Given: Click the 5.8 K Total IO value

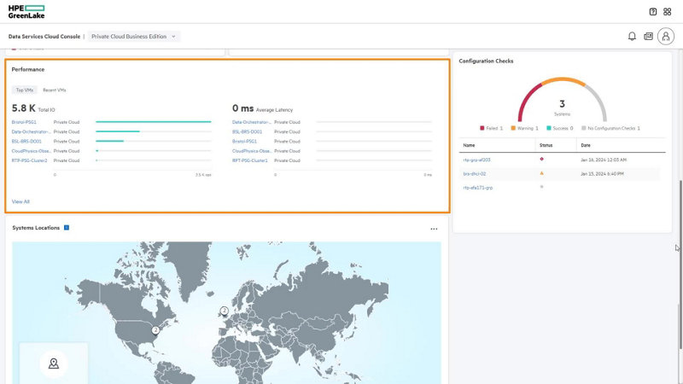Looking at the screenshot, I should click(x=24, y=108).
